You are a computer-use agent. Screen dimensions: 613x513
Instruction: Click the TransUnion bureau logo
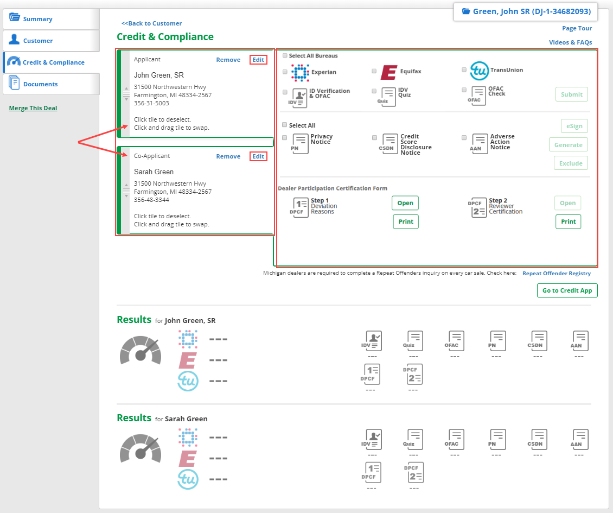point(479,71)
